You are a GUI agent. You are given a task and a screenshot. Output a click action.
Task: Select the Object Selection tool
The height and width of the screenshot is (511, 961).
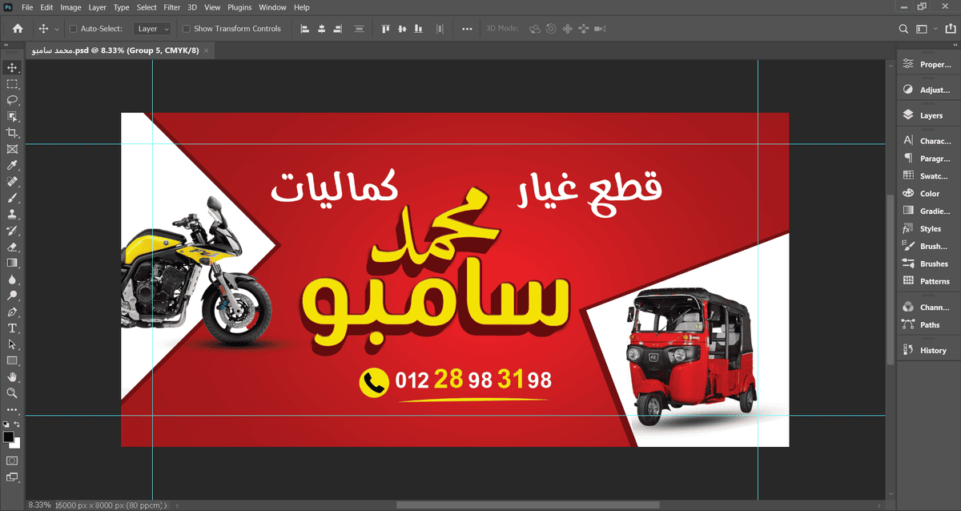click(12, 117)
